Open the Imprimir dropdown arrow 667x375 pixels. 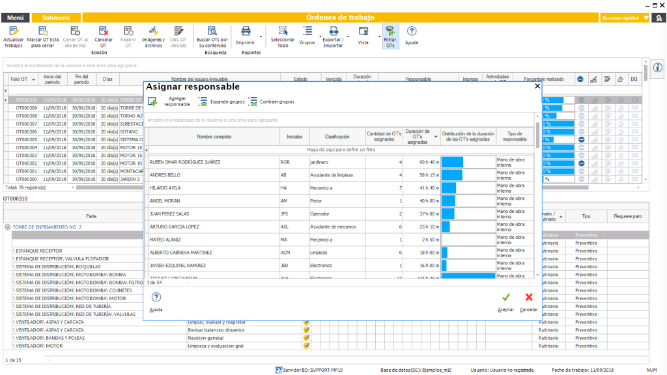(x=261, y=36)
